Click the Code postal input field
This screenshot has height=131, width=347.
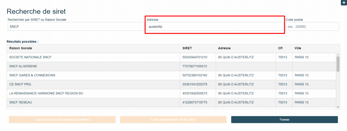tap(312, 26)
